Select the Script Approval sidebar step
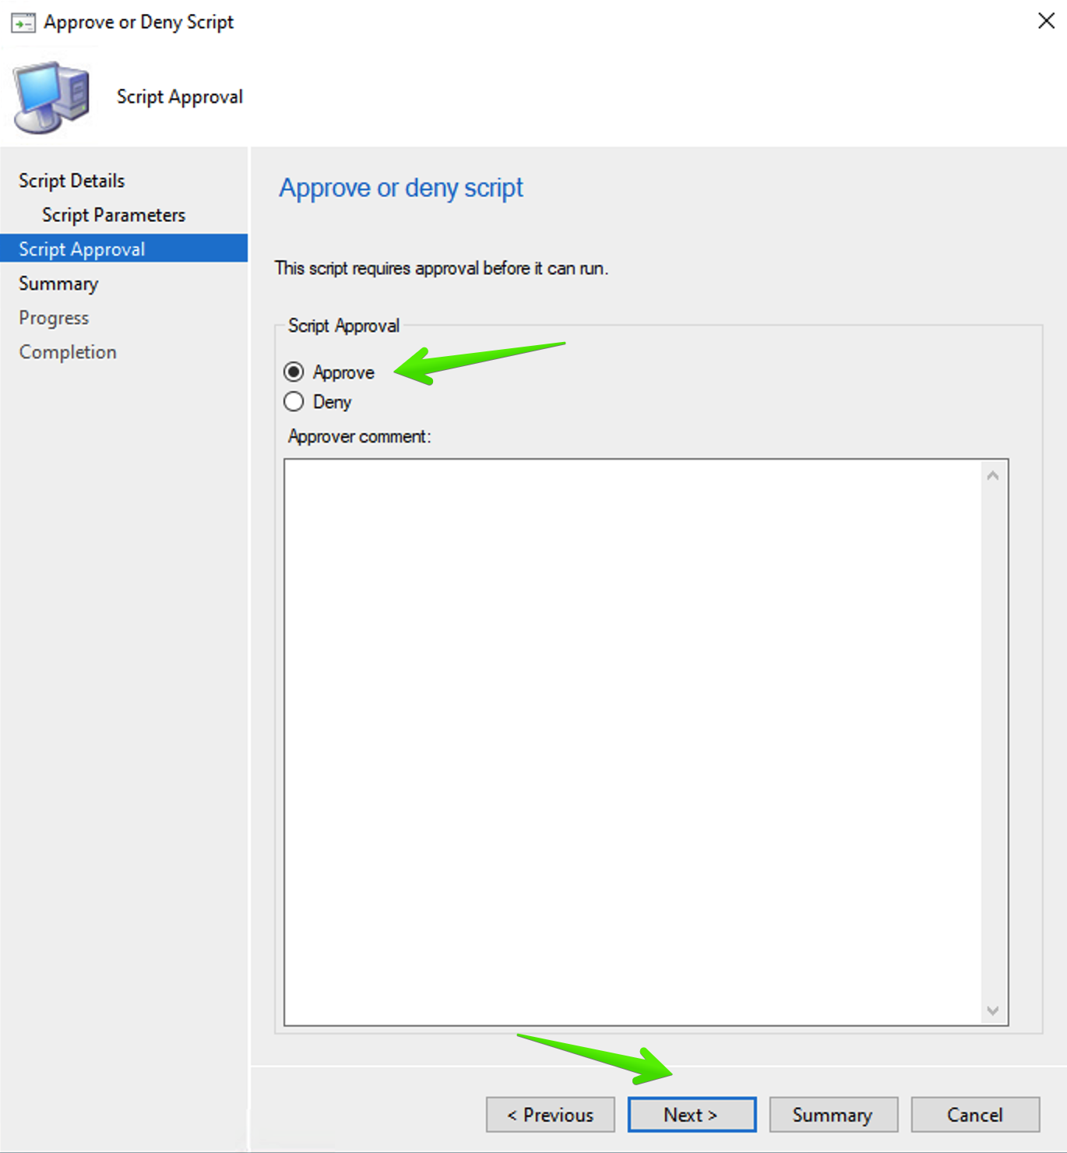 click(124, 249)
